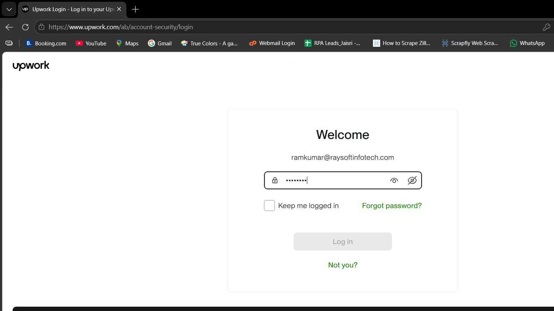Open the YouTube bookmark

[91, 43]
